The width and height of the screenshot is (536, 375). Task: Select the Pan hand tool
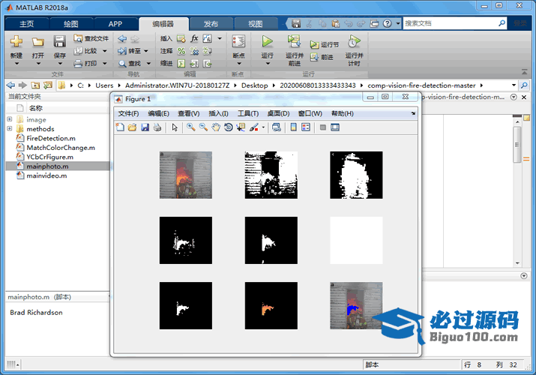(216, 127)
